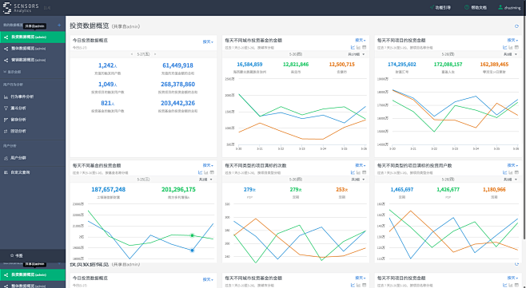Open the help documents link in header
Image resolution: width=526 pixels, height=288 pixels.
pos(476,7)
